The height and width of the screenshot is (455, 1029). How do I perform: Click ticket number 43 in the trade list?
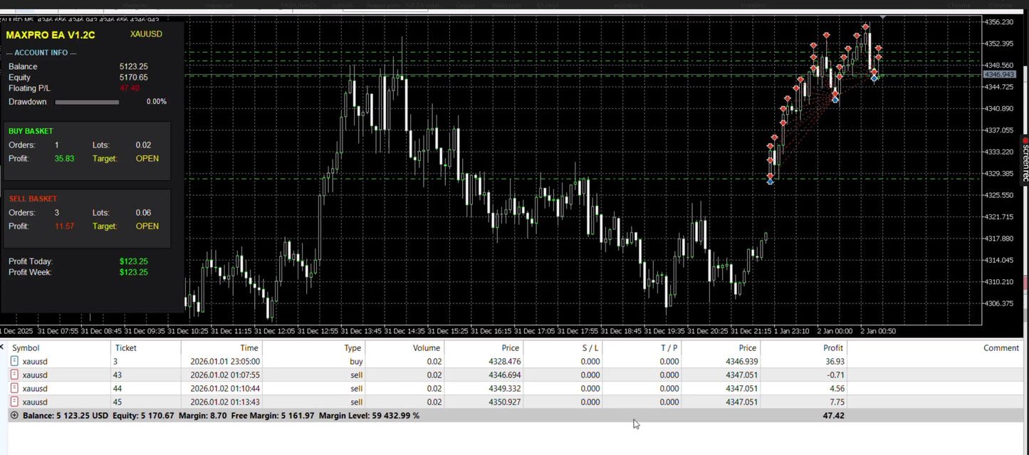coord(117,375)
